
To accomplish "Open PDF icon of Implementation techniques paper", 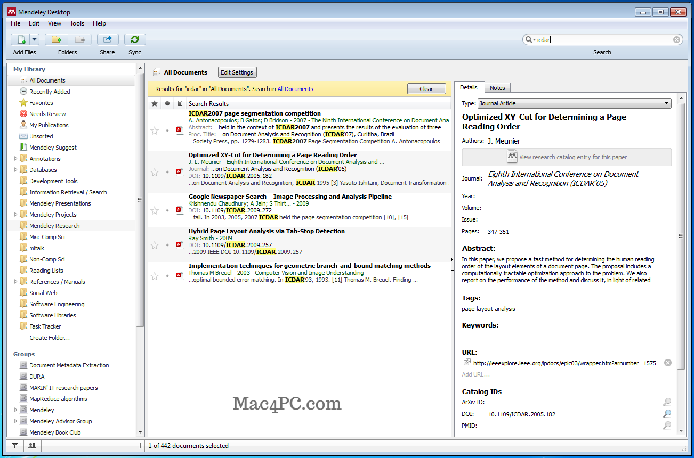I will (x=180, y=276).
